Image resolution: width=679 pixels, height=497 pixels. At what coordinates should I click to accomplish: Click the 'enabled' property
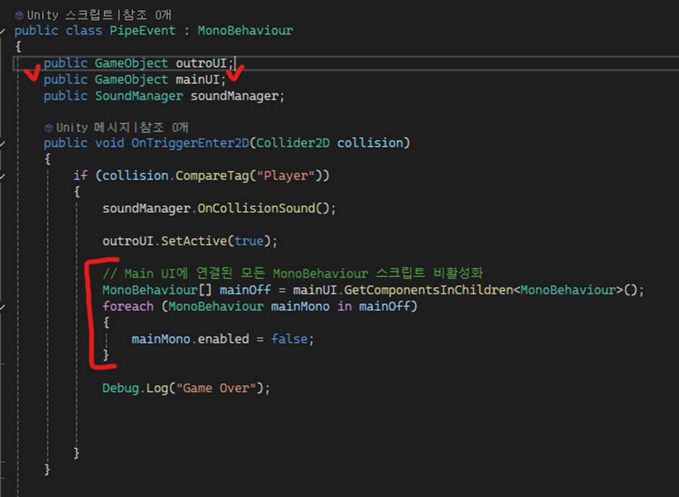coord(223,339)
